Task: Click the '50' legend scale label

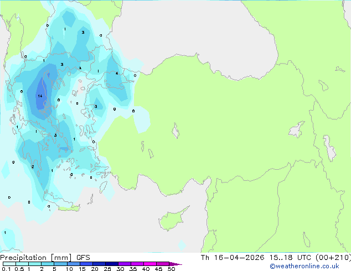Action: coord(171,269)
